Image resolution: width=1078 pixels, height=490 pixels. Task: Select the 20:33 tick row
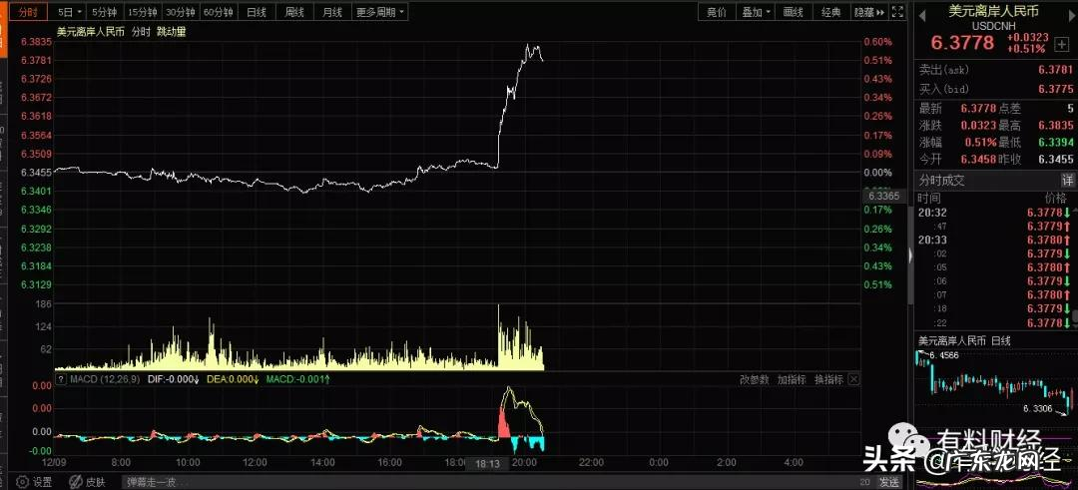tap(994, 240)
